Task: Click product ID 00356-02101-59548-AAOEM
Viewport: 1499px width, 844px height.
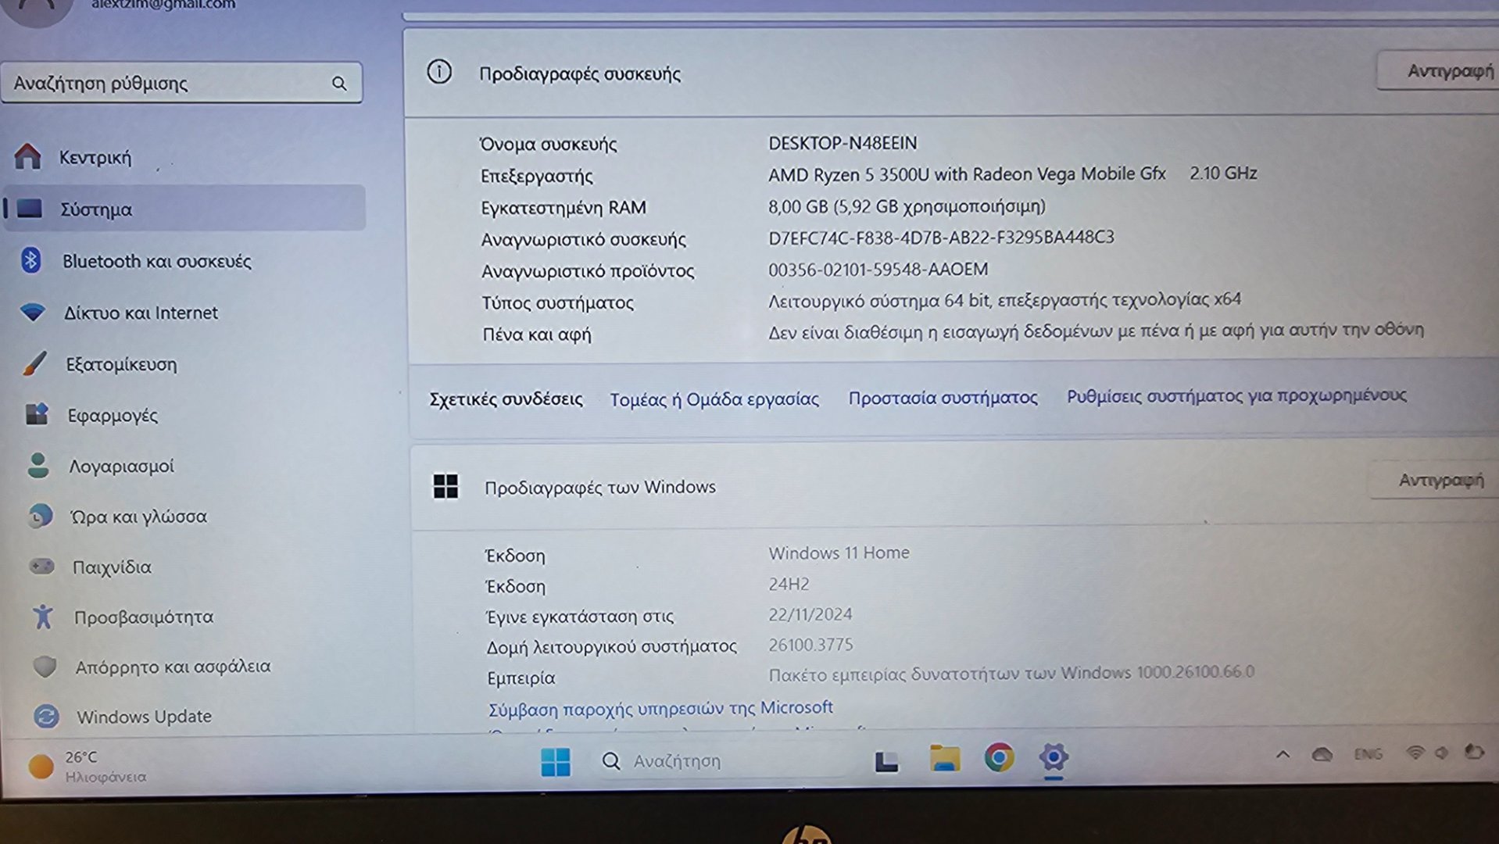Action: pos(878,270)
